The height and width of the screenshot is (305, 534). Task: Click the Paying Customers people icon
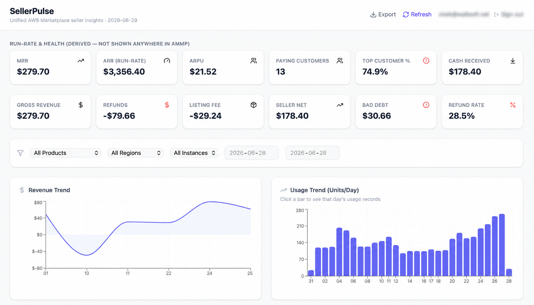pyautogui.click(x=340, y=60)
